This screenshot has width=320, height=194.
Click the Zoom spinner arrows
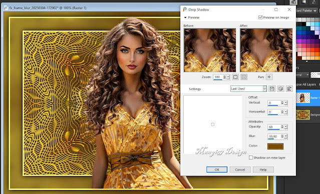(225, 77)
